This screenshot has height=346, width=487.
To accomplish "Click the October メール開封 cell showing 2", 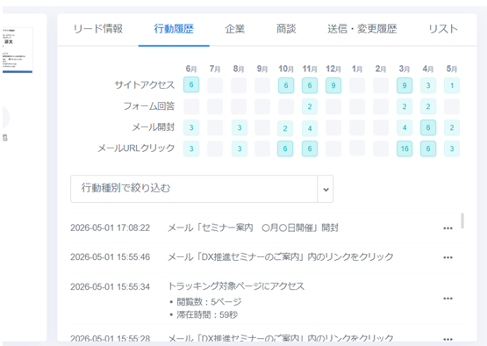I will coord(285,128).
